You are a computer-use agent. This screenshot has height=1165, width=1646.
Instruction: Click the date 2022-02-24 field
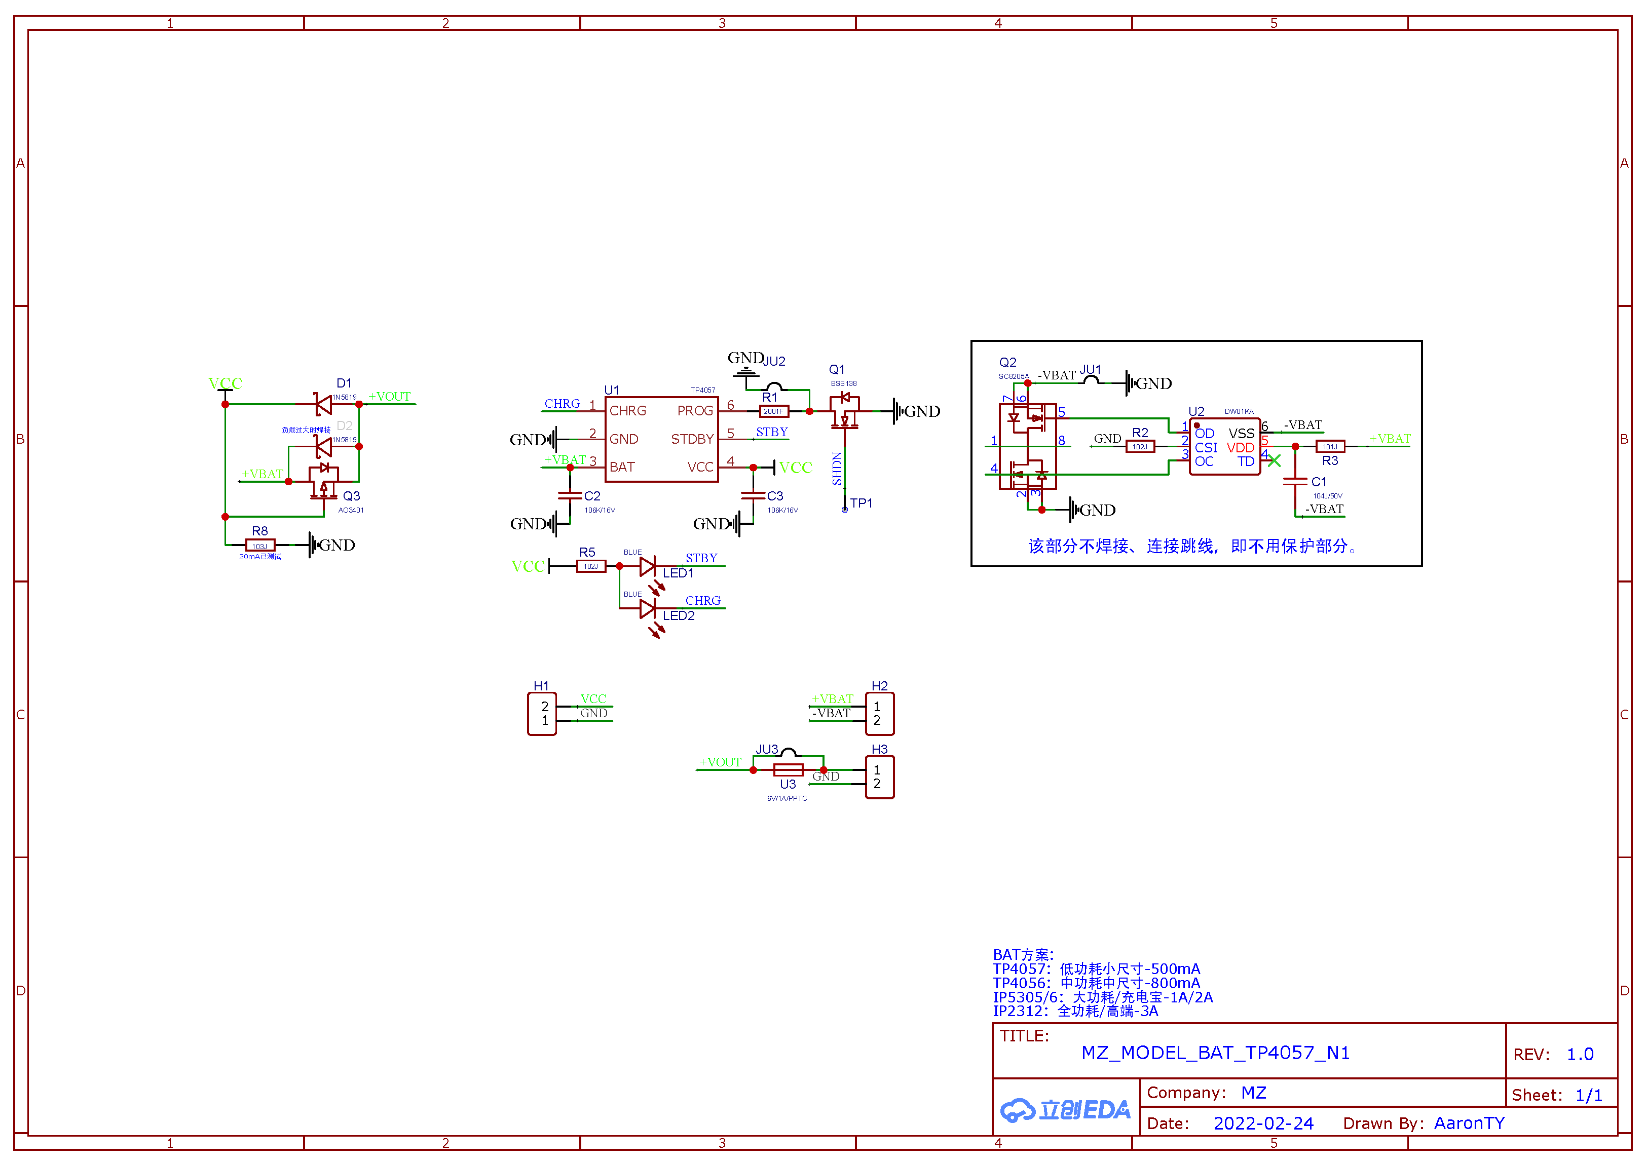click(1263, 1123)
